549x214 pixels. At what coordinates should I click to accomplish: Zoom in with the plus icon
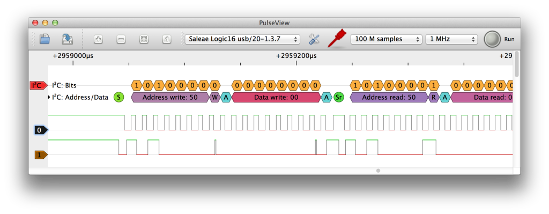tap(99, 39)
